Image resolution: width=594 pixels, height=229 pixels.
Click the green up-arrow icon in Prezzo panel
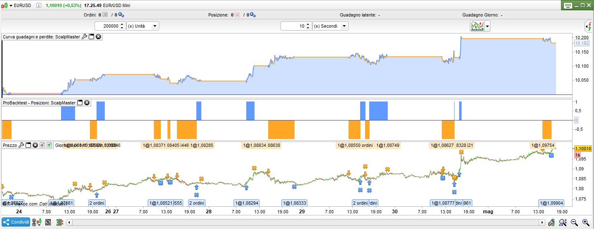point(49,145)
